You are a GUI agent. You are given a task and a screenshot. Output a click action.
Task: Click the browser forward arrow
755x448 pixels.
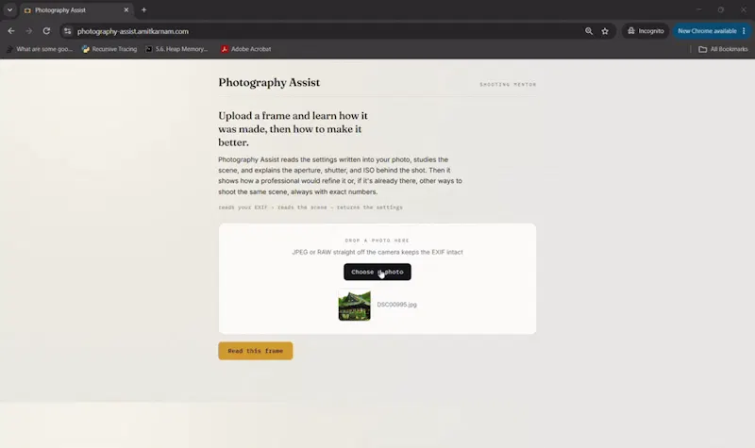[x=29, y=31]
